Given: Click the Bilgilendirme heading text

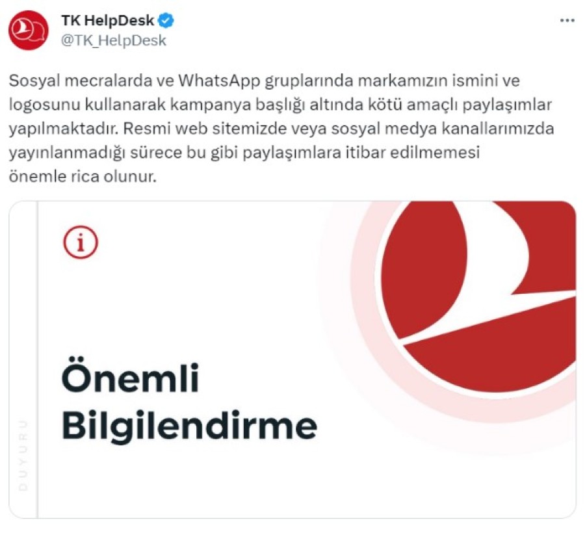Looking at the screenshot, I should (x=190, y=425).
